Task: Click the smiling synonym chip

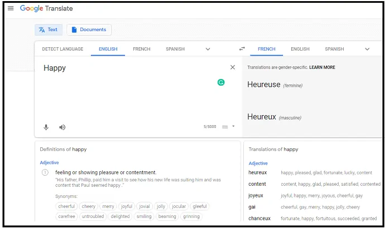Action: point(144,216)
